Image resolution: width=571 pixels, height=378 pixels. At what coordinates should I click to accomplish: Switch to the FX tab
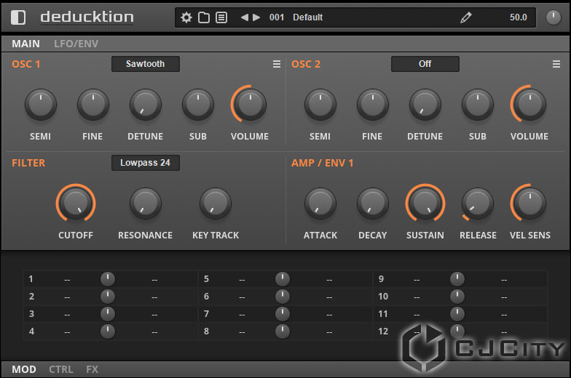[x=92, y=369]
